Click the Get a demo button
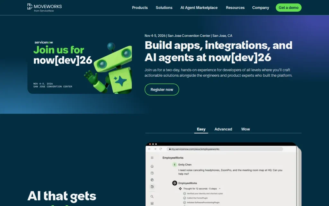Image resolution: width=329 pixels, height=206 pixels. (289, 8)
